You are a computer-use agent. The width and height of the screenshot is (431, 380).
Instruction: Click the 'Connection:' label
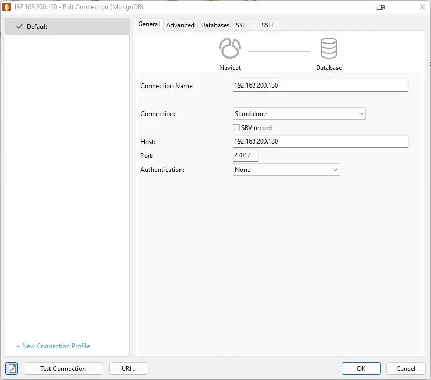[157, 114]
